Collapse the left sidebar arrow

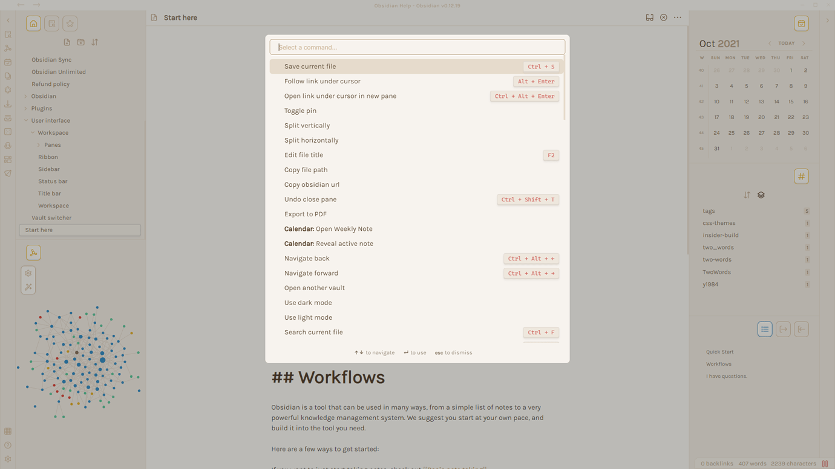pyautogui.click(x=8, y=21)
